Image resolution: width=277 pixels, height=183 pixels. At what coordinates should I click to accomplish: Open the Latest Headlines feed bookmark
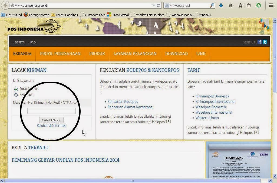[x=64, y=15]
